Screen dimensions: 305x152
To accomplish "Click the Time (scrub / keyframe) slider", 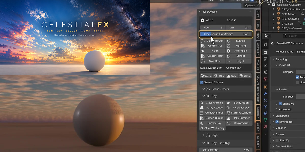I will point(226,34).
